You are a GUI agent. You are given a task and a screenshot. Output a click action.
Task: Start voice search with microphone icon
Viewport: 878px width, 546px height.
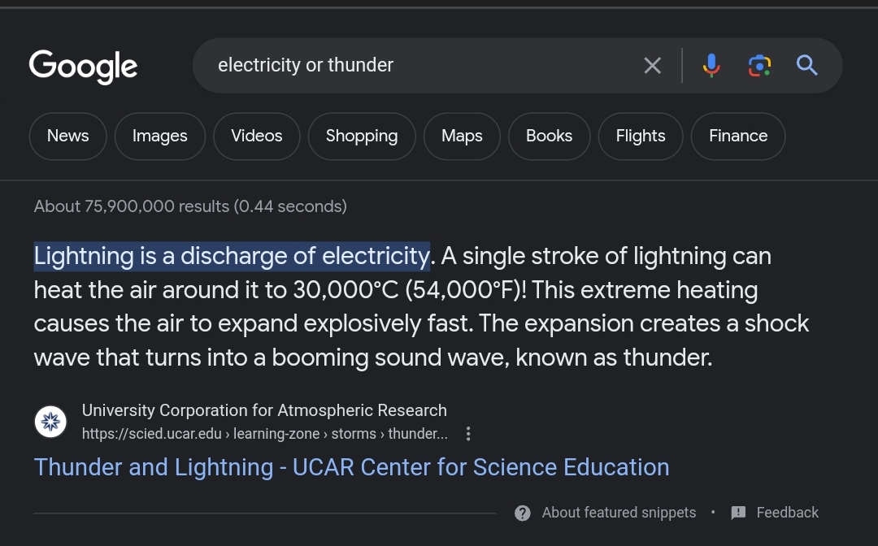coord(711,65)
